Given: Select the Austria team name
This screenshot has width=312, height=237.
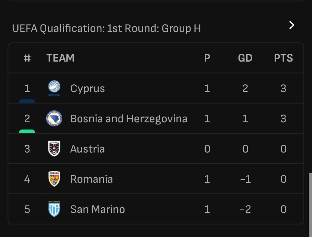Looking at the screenshot, I should (x=87, y=149).
